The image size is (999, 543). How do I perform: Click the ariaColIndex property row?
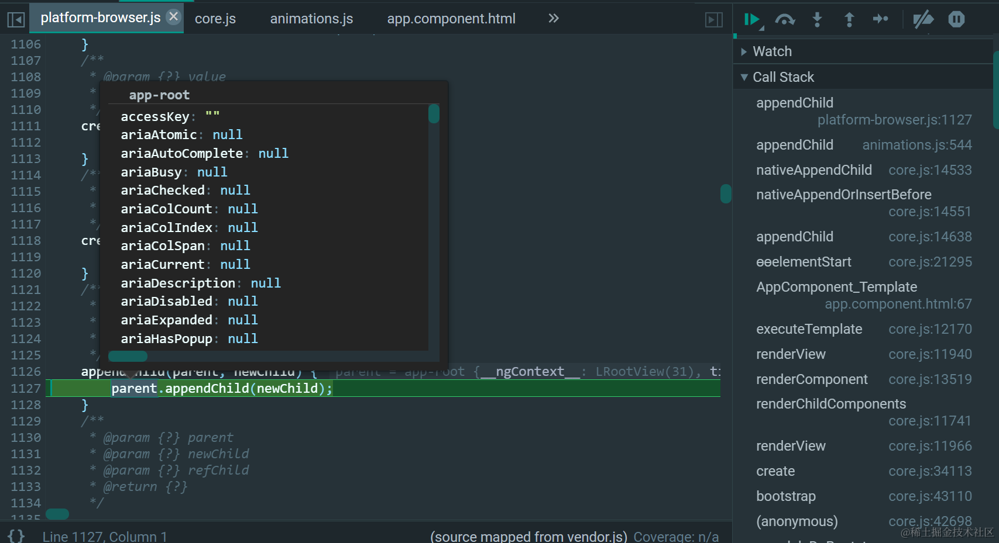[x=189, y=227]
